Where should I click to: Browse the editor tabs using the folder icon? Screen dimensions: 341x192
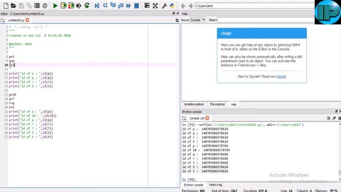2,20
